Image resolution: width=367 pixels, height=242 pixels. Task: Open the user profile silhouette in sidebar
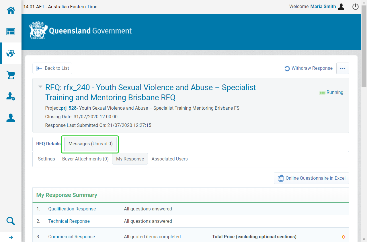[x=11, y=118]
